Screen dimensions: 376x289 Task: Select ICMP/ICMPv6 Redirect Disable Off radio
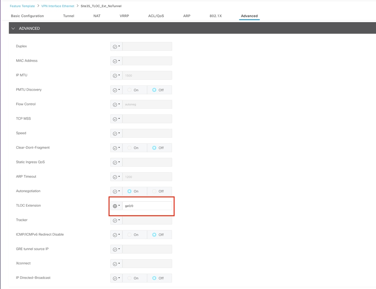click(x=154, y=235)
